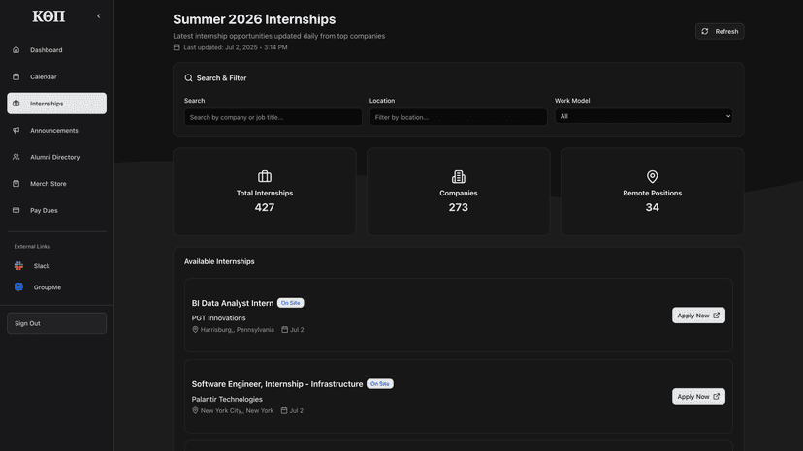Click the Summer 2026 Internships heading
This screenshot has width=803, height=451.
pyautogui.click(x=254, y=19)
